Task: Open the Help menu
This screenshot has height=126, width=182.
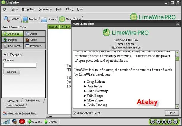Action: pyautogui.click(x=80, y=9)
